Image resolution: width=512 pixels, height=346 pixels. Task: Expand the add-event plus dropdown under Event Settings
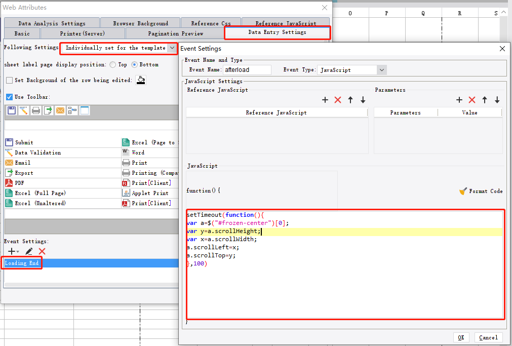[x=11, y=251]
